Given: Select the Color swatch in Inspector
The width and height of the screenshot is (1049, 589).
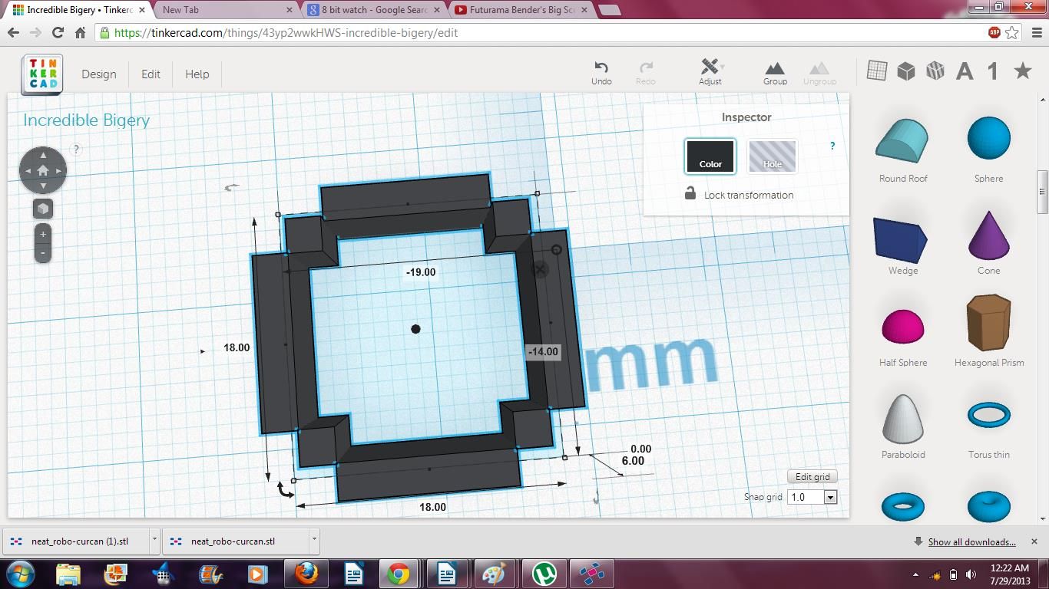Looking at the screenshot, I should tap(710, 156).
